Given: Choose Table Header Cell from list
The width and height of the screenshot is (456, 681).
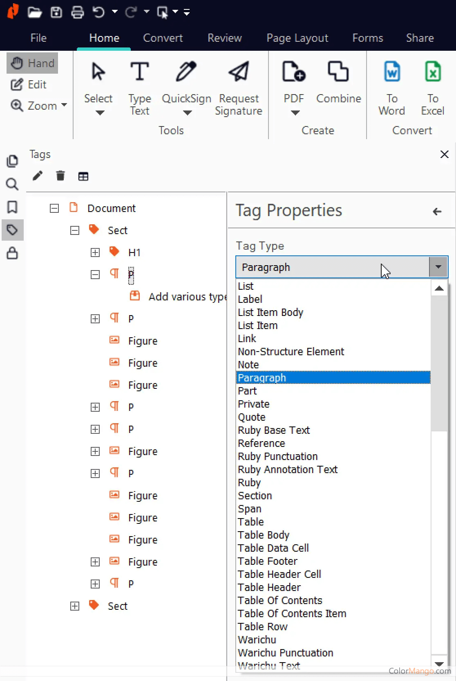Looking at the screenshot, I should pos(279,574).
